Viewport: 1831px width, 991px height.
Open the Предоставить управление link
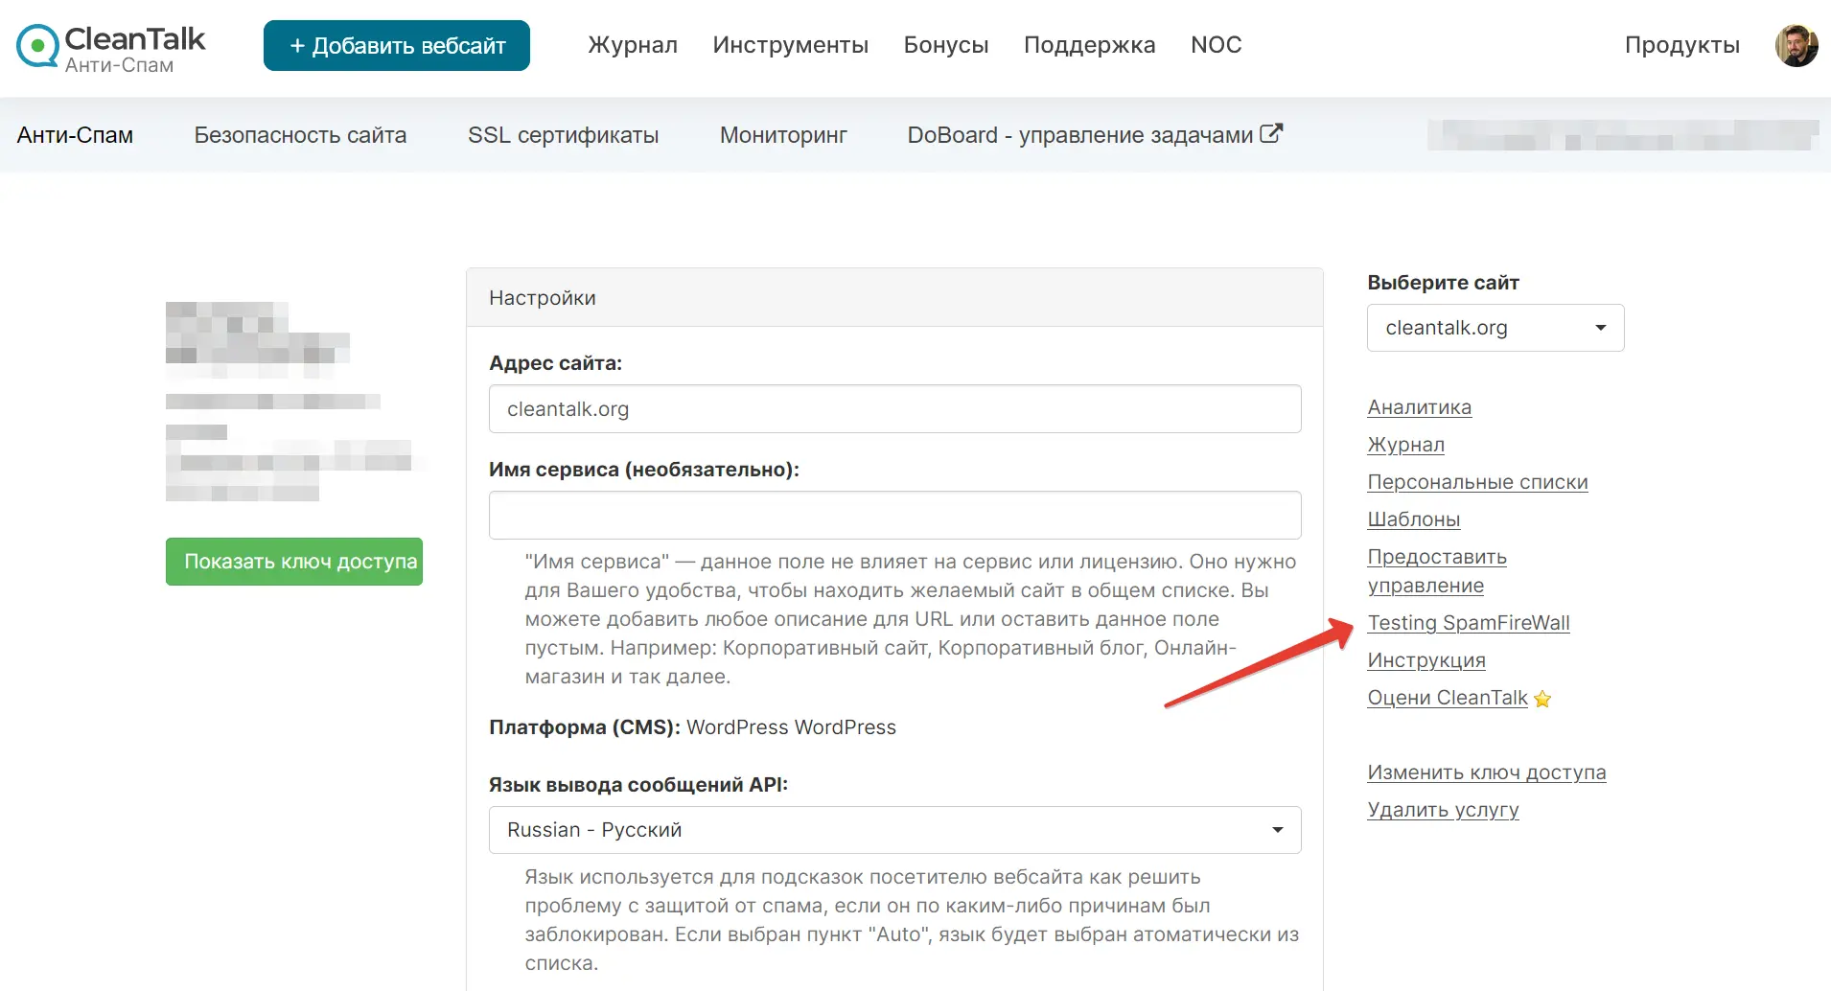tap(1437, 571)
